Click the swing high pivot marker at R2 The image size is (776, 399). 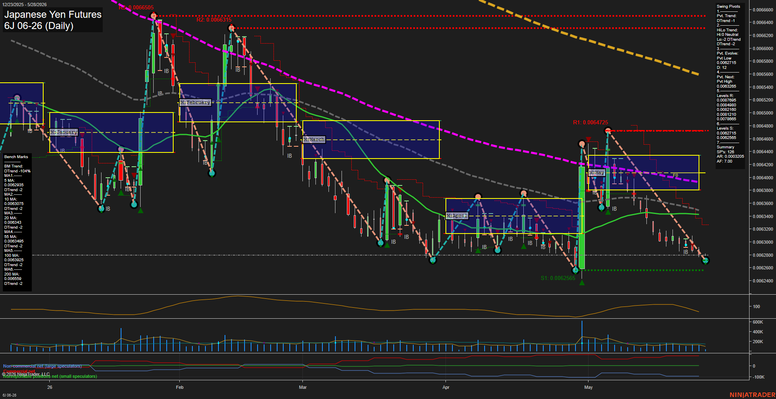(231, 28)
